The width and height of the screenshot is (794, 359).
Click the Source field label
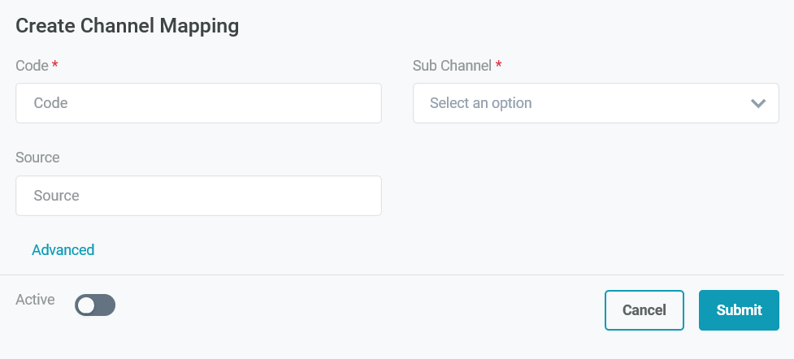37,158
